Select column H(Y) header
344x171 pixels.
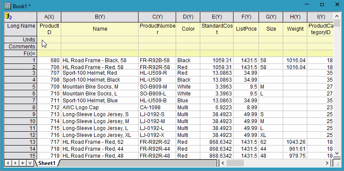tap(295, 17)
